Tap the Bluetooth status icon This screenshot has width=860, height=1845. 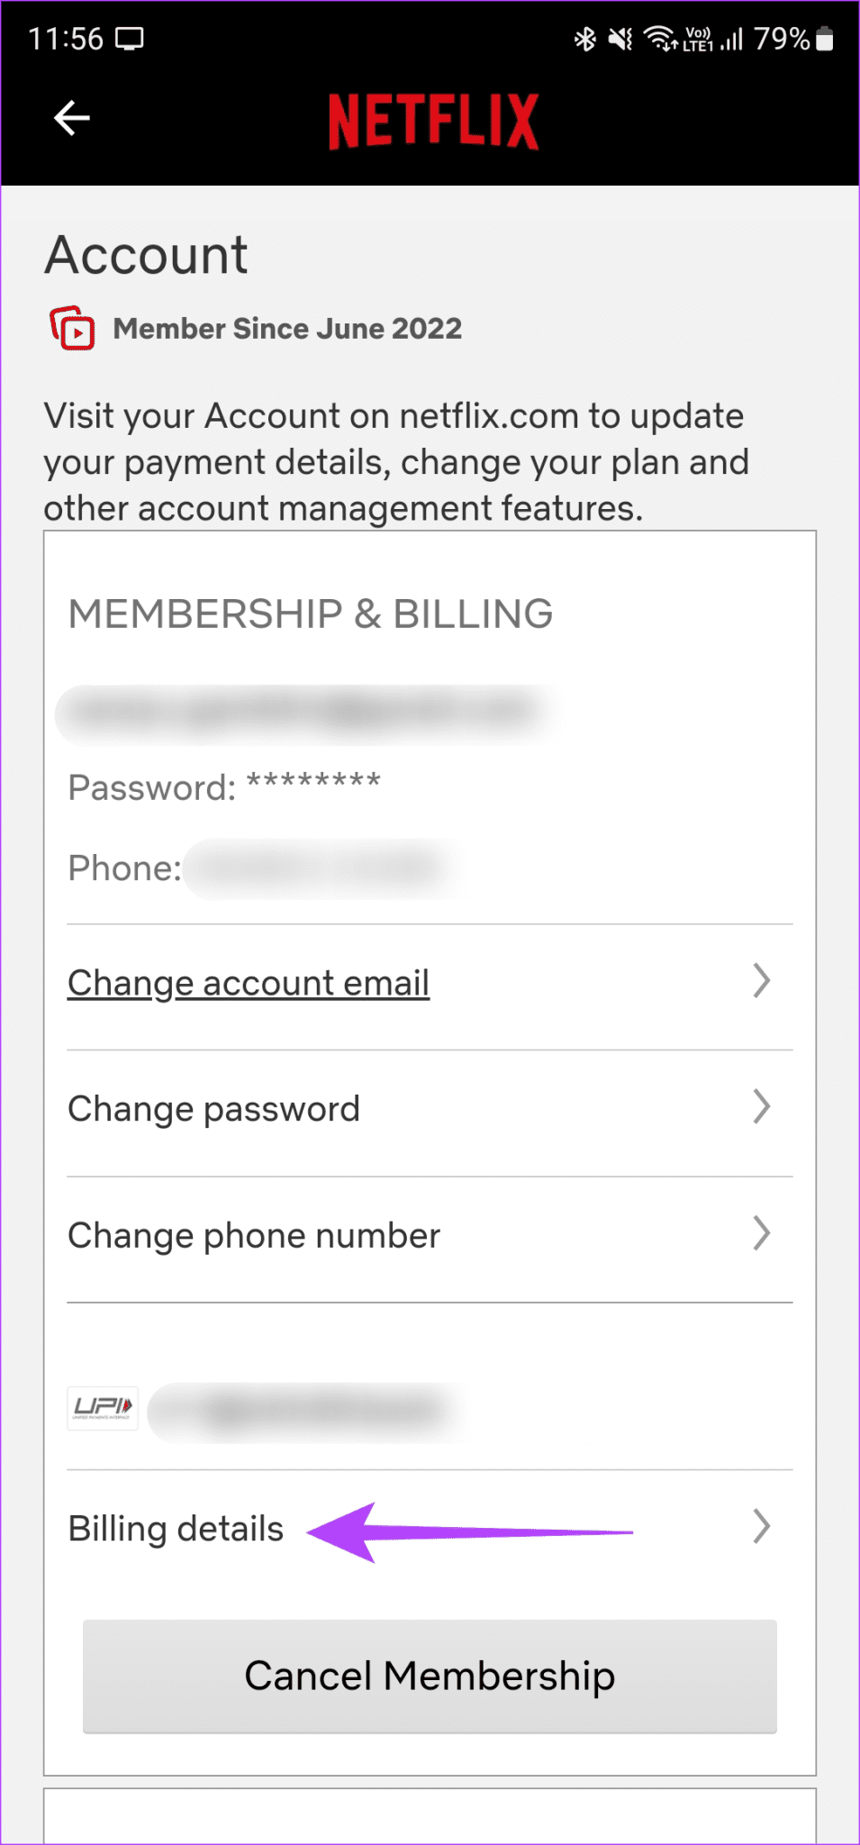585,39
